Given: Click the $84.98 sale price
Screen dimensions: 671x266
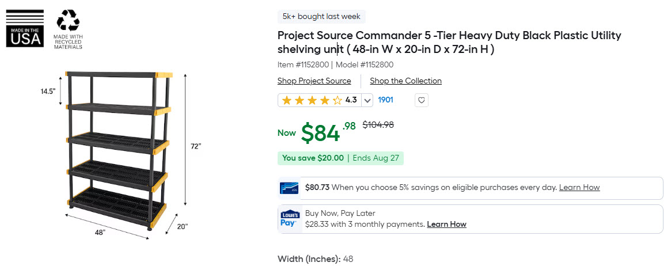Looking at the screenshot, I should [328, 132].
